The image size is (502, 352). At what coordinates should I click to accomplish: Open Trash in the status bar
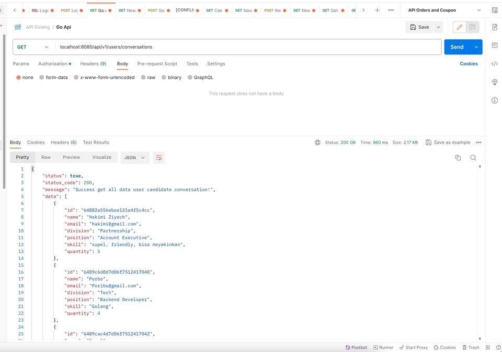tap(471, 347)
